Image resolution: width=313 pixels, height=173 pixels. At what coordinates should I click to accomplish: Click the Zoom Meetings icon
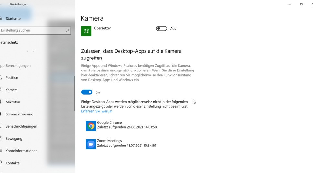point(91,144)
